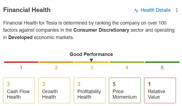The image size is (182, 106).
Task: Select the Growth Health card
Action: pos(54,90)
